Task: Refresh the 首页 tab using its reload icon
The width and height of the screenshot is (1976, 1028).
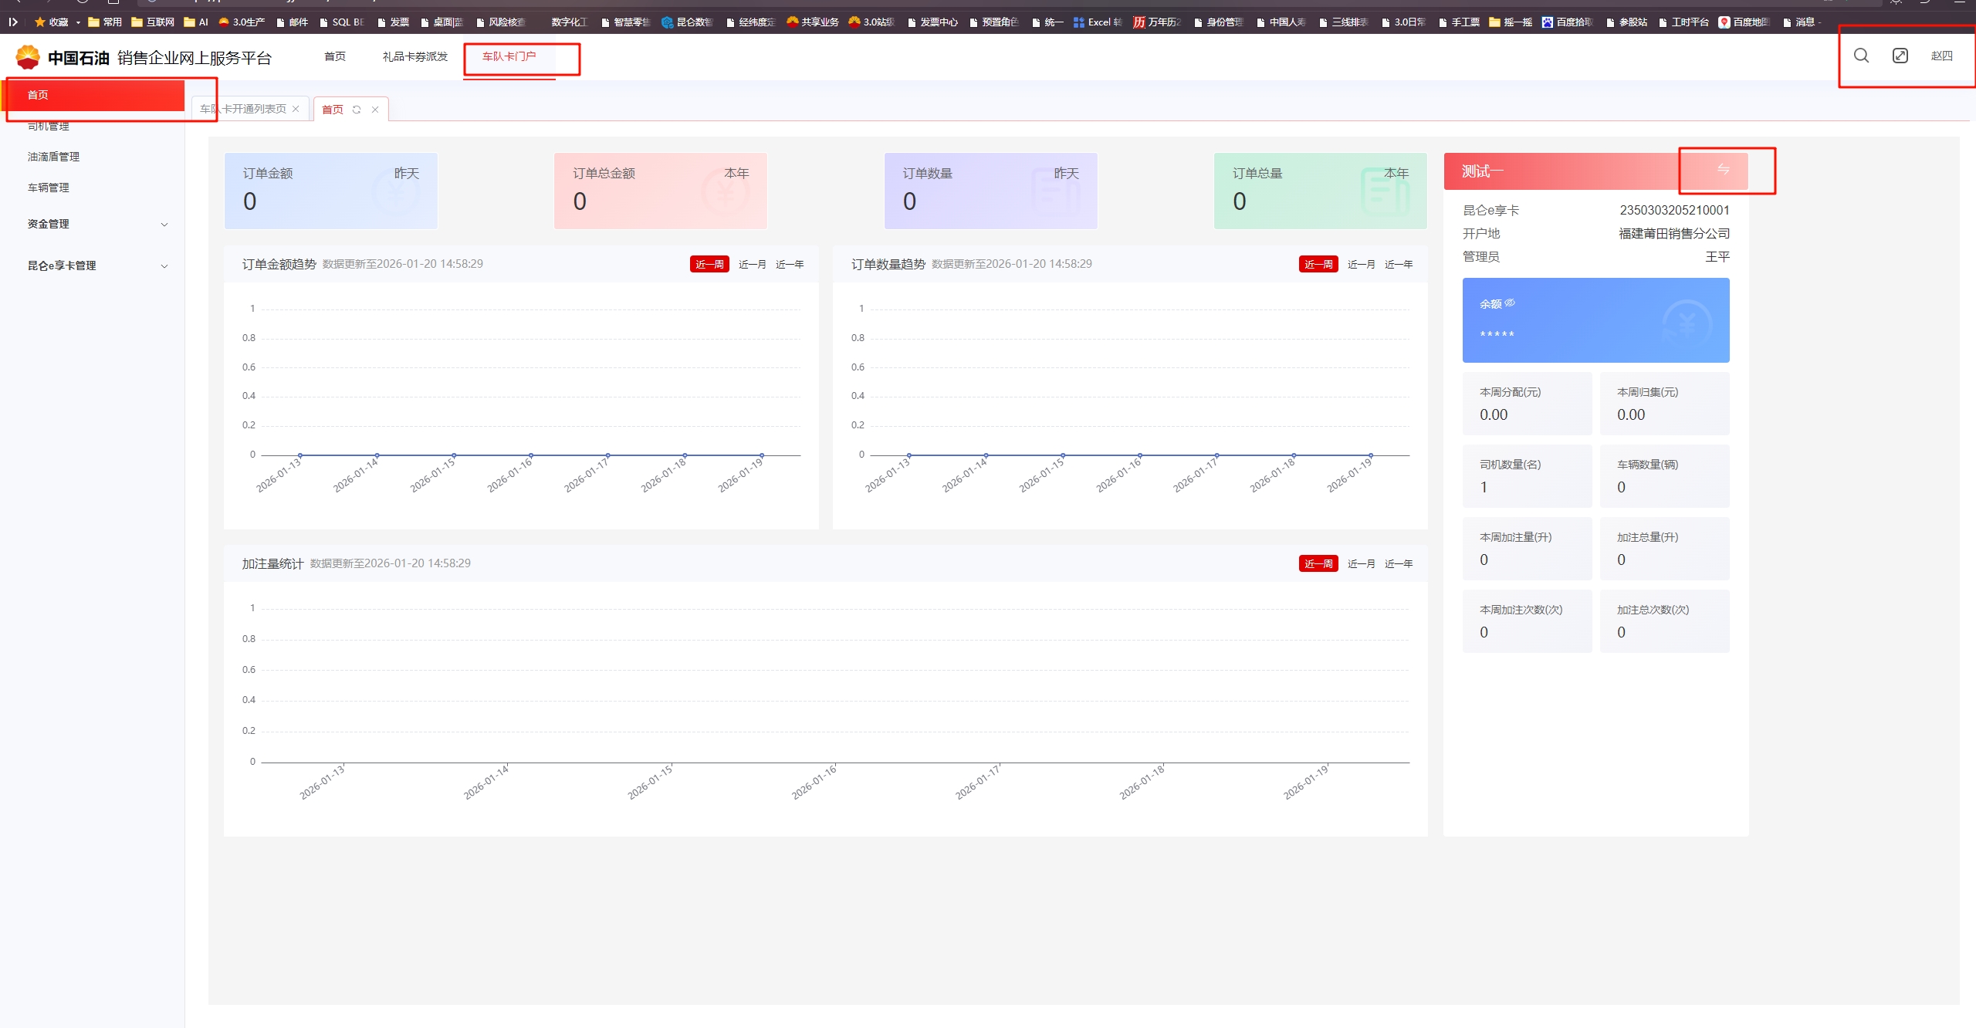Action: pyautogui.click(x=357, y=110)
